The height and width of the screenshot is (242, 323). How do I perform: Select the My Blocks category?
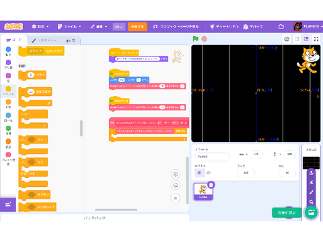pyautogui.click(x=8, y=159)
